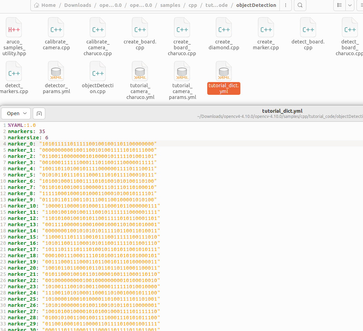Viewport: 363px width, 331px height.
Task: Select the calibrate_camera_charuco.cpp file icon
Action: pyautogui.click(x=98, y=27)
